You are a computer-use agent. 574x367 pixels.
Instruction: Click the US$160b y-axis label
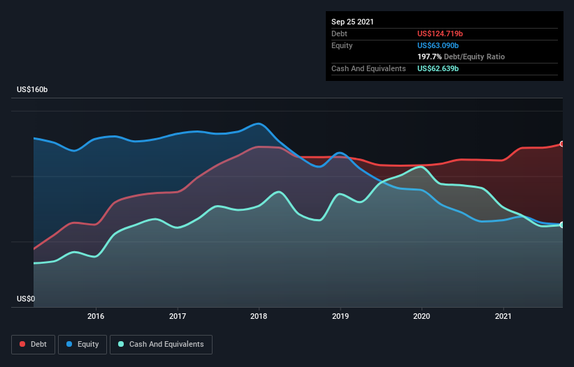click(32, 89)
